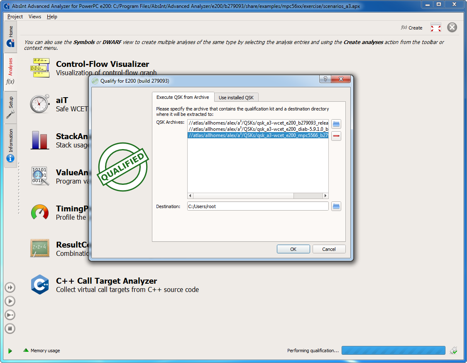Select the StackAnalyzer bar chart icon
The height and width of the screenshot is (363, 467).
coord(39,140)
